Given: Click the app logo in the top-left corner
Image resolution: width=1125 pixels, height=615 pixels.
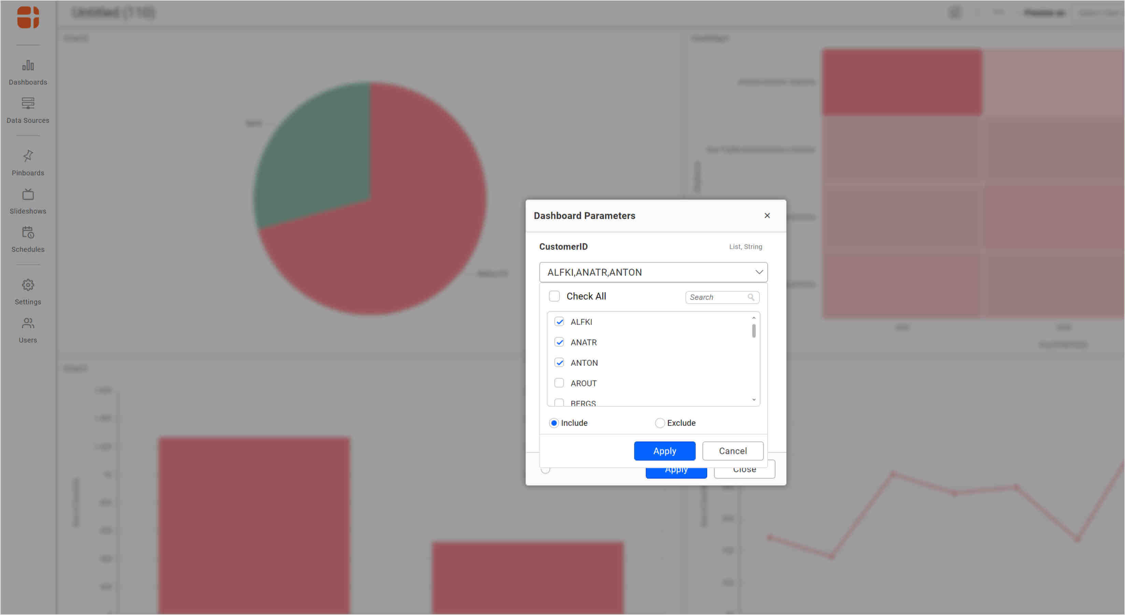Looking at the screenshot, I should click(28, 17).
